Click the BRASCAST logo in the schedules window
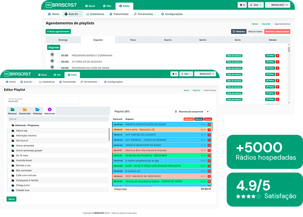The height and width of the screenshot is (217, 303). [x=61, y=5]
